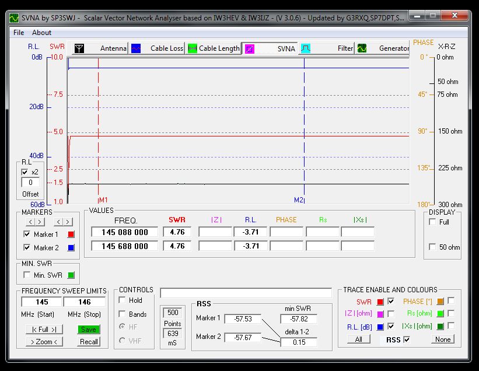Move Marker 1 left with arrow
The height and width of the screenshot is (371, 479).
[x=30, y=222]
